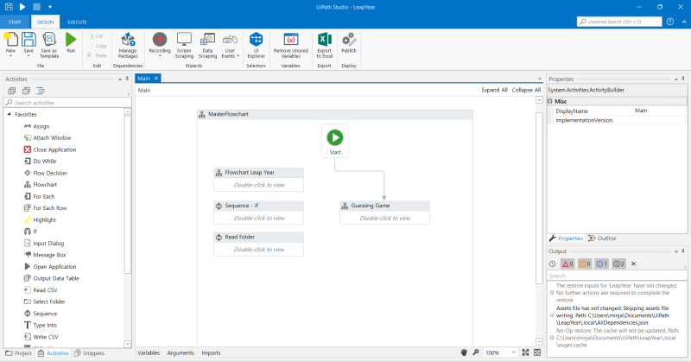Click fit to screen icon
This screenshot has width=691, height=362.
point(525,352)
